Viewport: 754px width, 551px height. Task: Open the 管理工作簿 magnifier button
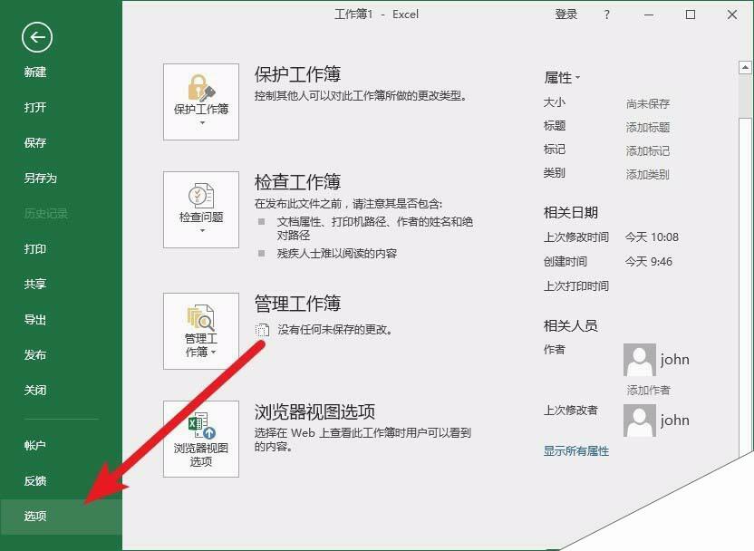tap(201, 332)
